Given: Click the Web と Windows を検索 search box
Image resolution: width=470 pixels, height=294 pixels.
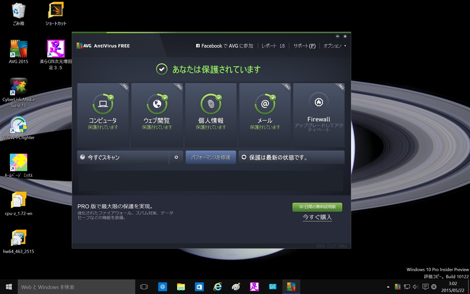Looking at the screenshot, I should pyautogui.click(x=77, y=287).
